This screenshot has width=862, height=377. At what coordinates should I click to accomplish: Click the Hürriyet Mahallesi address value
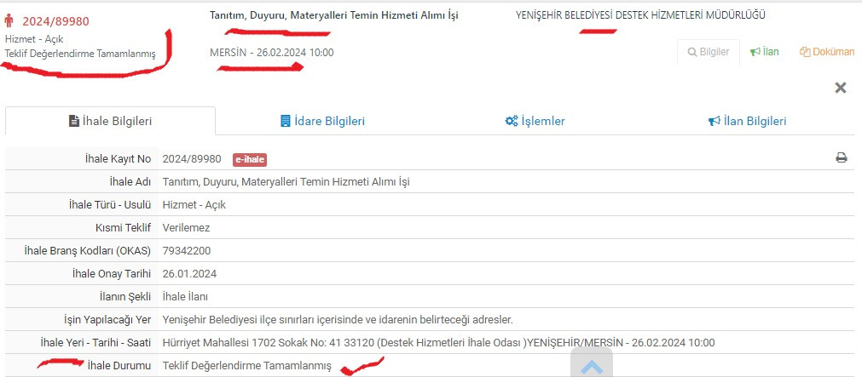tap(439, 343)
